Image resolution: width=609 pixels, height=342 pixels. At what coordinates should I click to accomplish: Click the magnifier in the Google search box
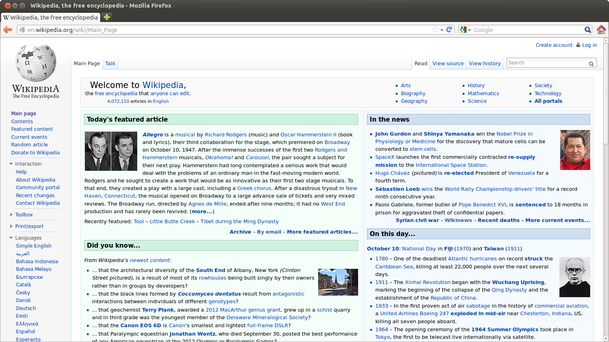click(588, 30)
